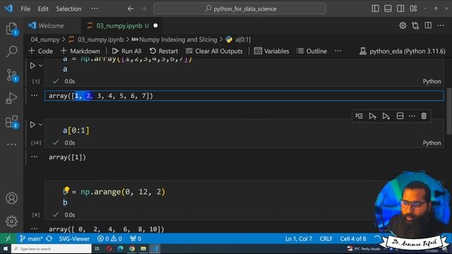Split the editor to the right
This screenshot has height=254, width=452.
click(x=428, y=25)
